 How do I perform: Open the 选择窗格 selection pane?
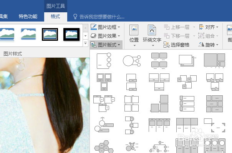point(177,45)
